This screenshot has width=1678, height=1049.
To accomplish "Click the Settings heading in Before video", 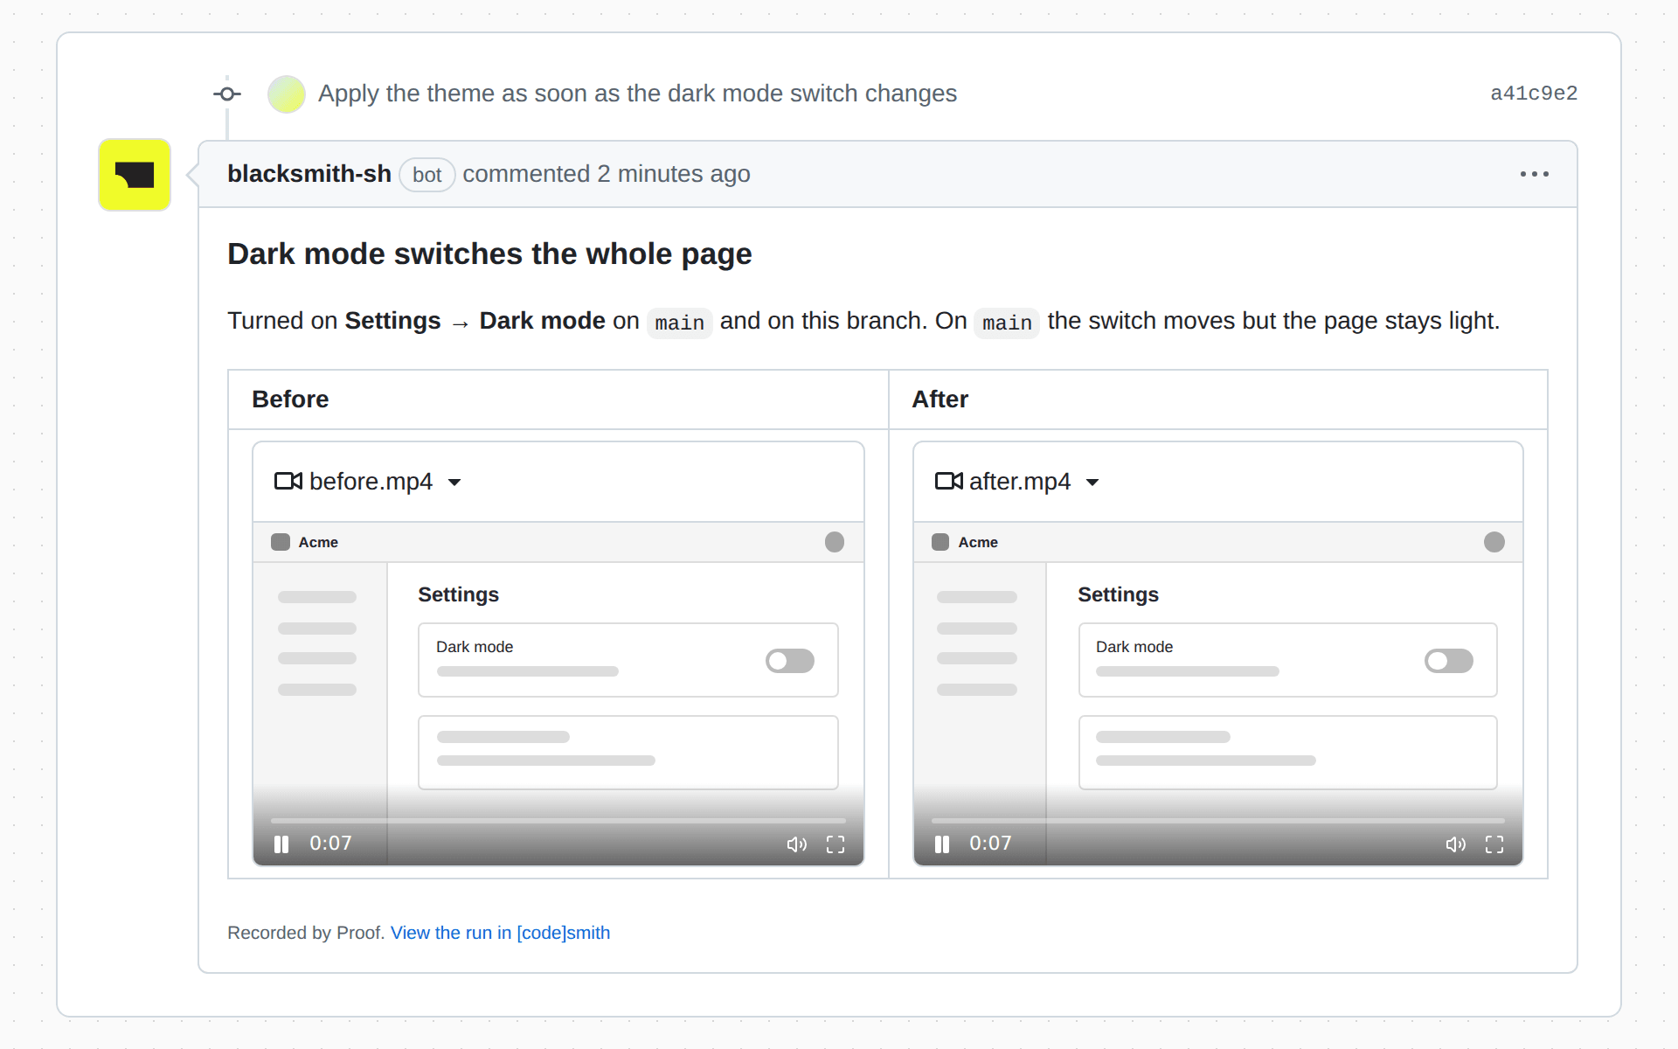I will click(458, 594).
